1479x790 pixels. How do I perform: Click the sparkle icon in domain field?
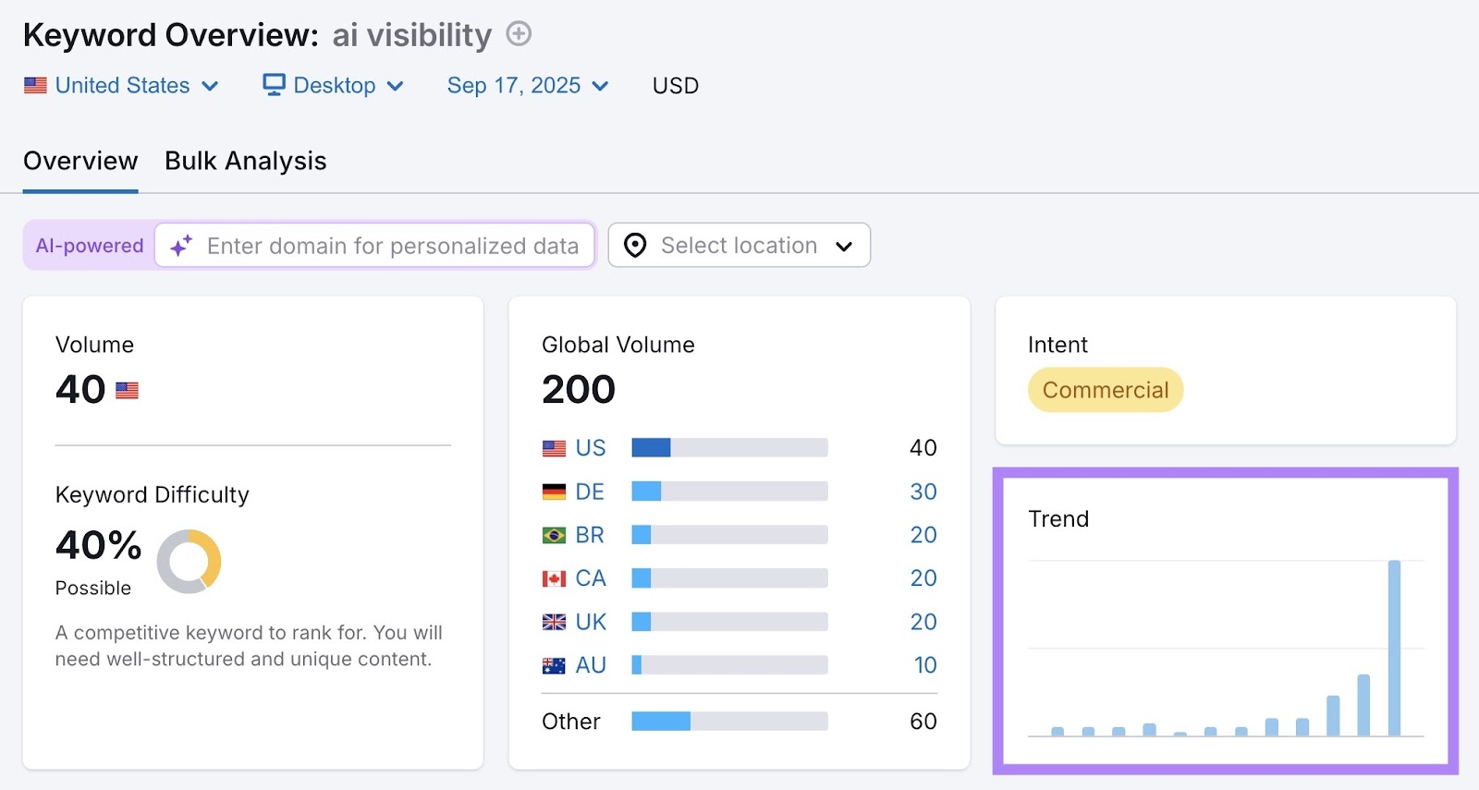tap(181, 246)
